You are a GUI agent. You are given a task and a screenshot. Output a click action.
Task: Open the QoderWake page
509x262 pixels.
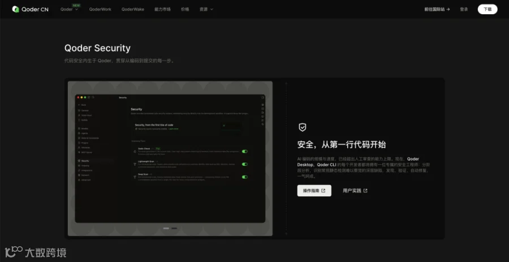click(133, 10)
